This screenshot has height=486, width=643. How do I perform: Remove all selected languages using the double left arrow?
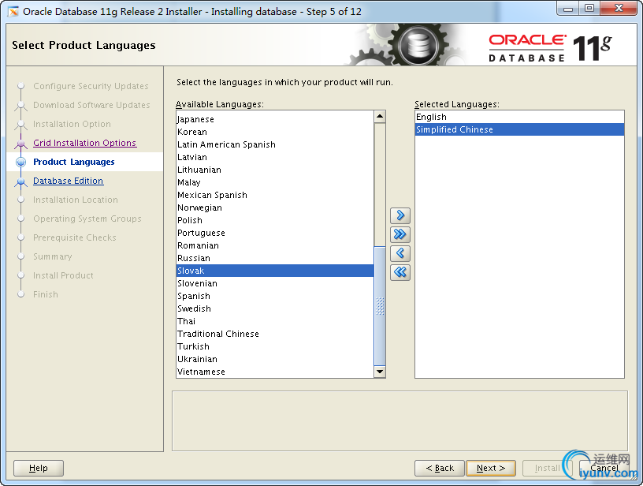click(400, 271)
